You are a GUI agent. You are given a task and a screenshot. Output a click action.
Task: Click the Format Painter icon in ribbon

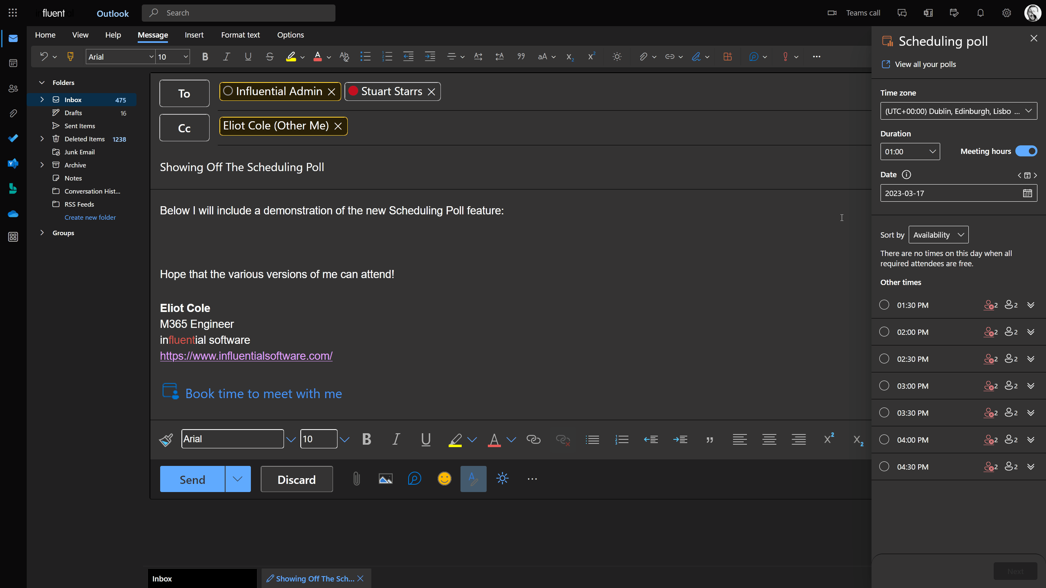[70, 57]
